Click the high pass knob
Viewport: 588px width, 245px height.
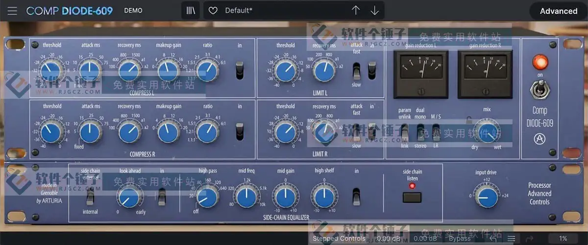207,197
